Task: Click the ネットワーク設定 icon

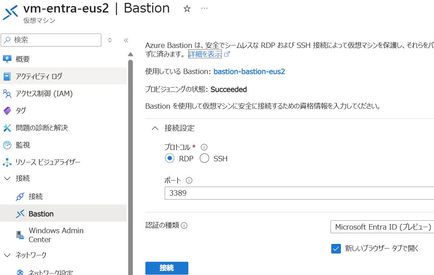Action: [20, 272]
